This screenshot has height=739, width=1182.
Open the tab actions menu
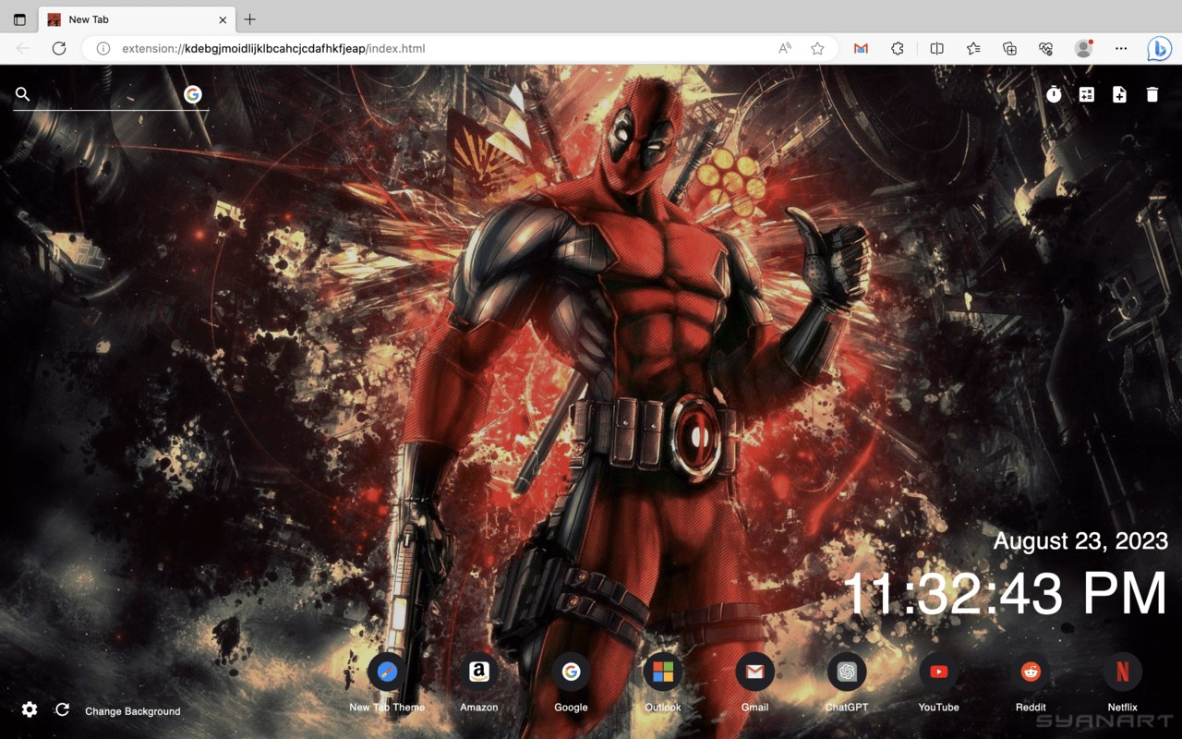point(19,19)
